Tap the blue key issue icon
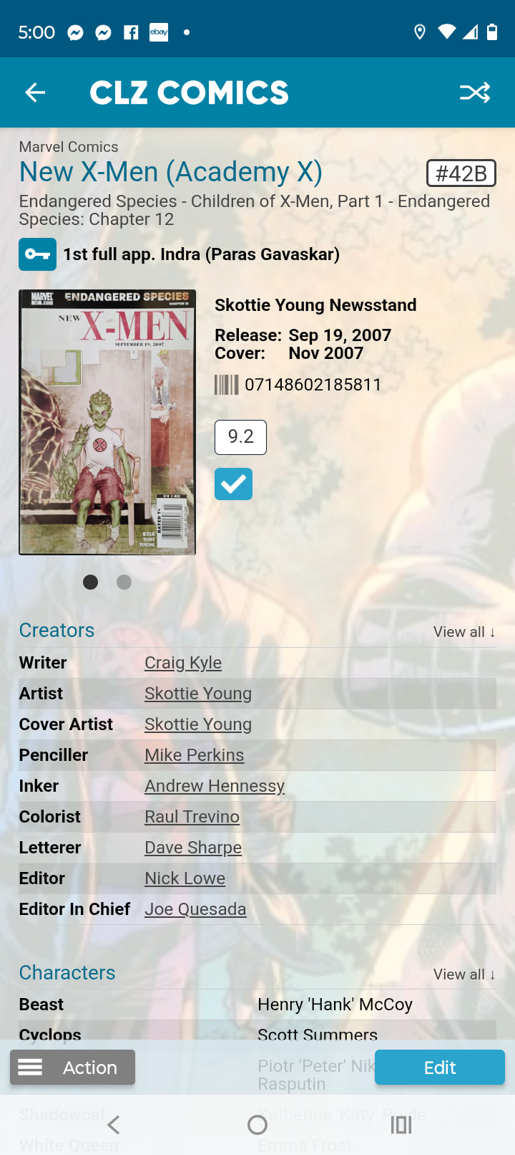Viewport: 515px width, 1155px height. point(37,254)
